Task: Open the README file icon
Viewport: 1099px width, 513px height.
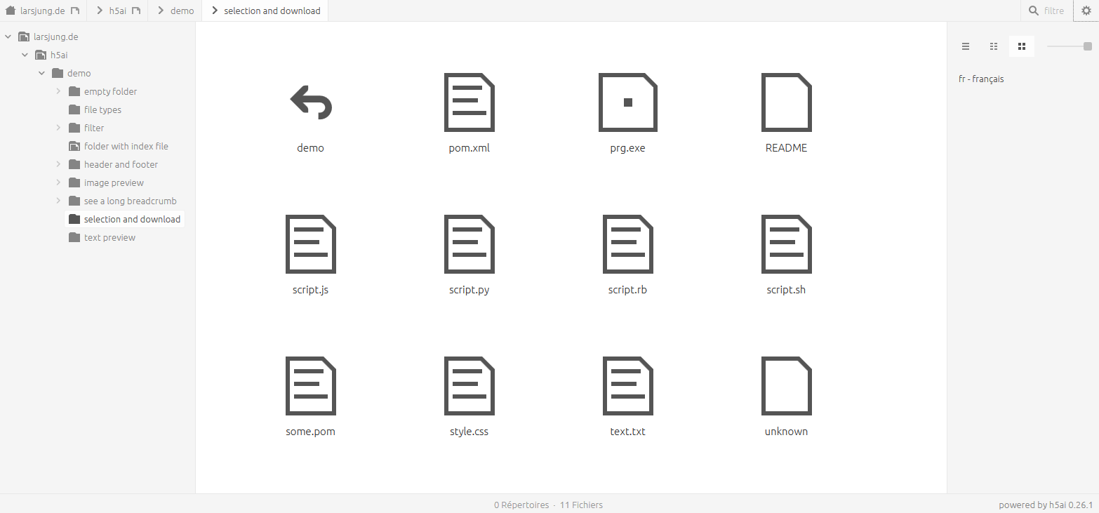Action: pyautogui.click(x=787, y=102)
